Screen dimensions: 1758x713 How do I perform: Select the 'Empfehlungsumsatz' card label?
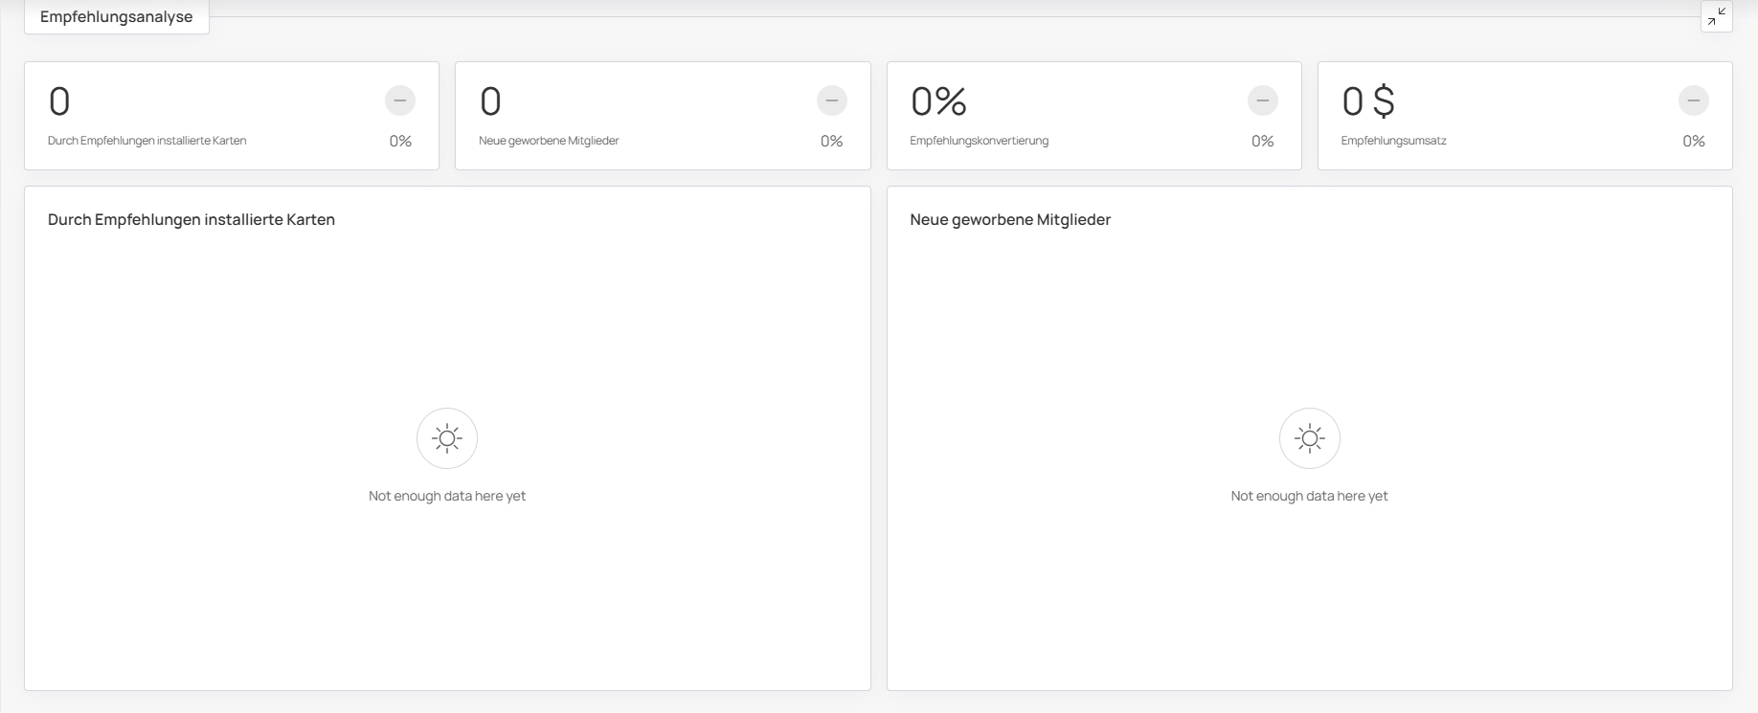[1393, 141]
